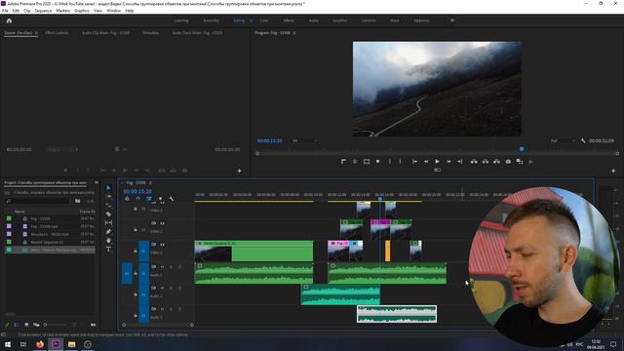Viewport: 624px width, 351px height.
Task: Switch to the Metadata tab
Action: coord(151,33)
